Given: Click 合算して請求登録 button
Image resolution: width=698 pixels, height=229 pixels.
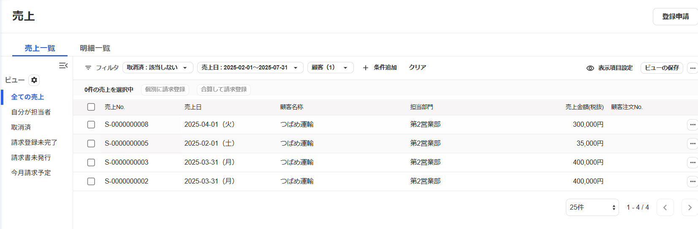Looking at the screenshot, I should tap(224, 90).
